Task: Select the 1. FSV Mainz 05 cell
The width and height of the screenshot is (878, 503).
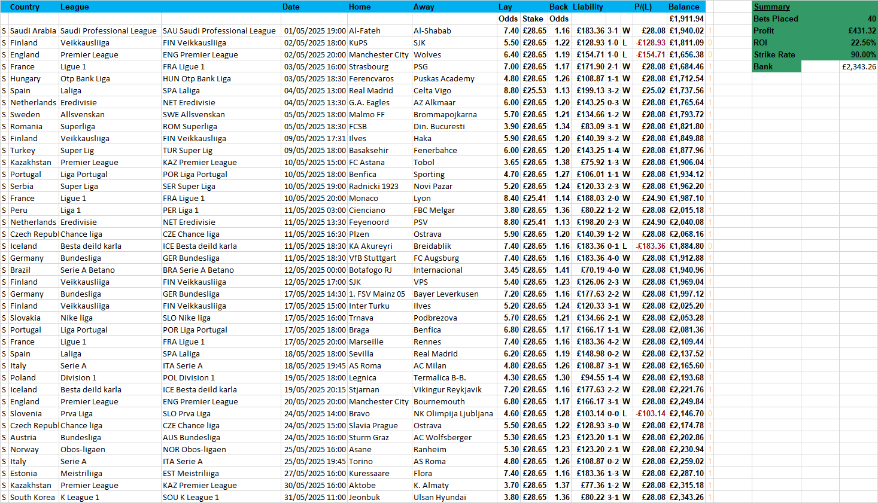Action: point(376,294)
